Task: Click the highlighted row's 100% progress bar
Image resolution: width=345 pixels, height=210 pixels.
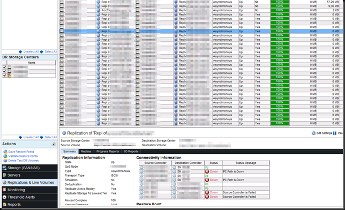Action: click(280, 31)
